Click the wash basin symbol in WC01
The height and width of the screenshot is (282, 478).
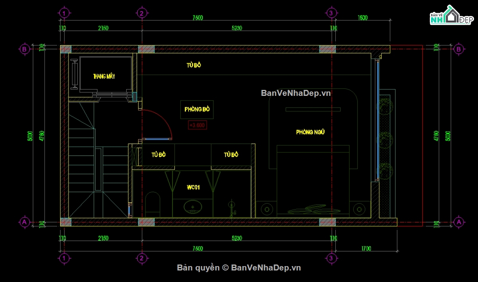(193, 207)
